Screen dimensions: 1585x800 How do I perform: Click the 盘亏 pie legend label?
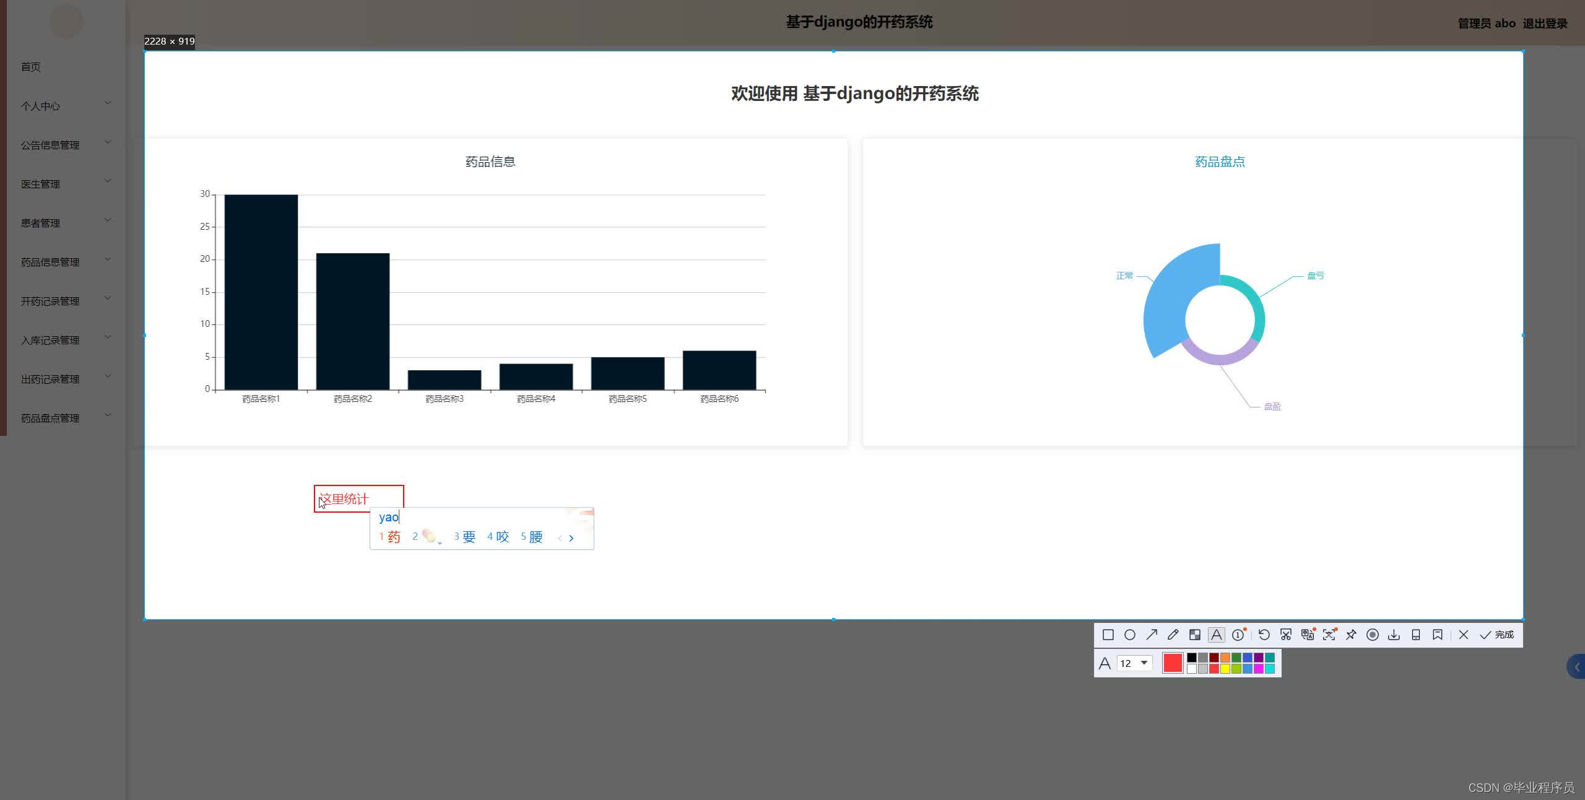point(1316,276)
